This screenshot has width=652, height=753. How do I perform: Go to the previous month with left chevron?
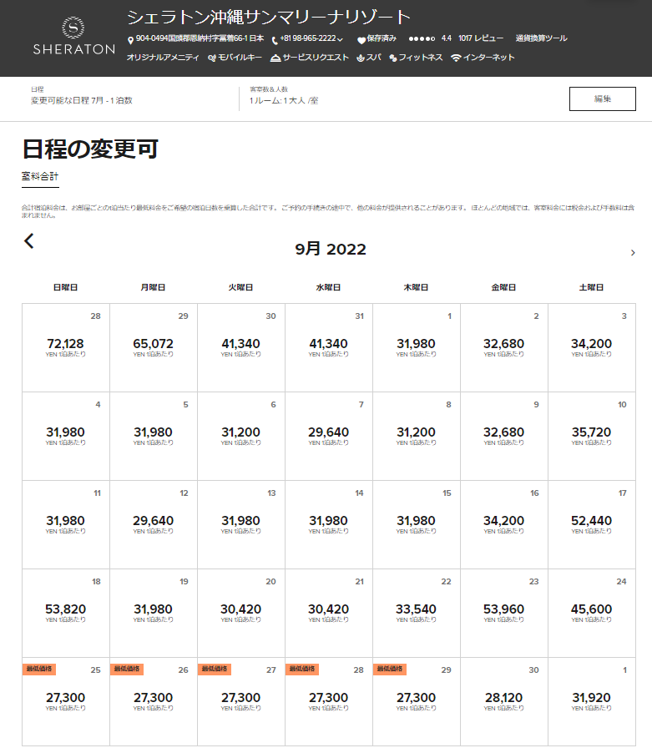29,241
